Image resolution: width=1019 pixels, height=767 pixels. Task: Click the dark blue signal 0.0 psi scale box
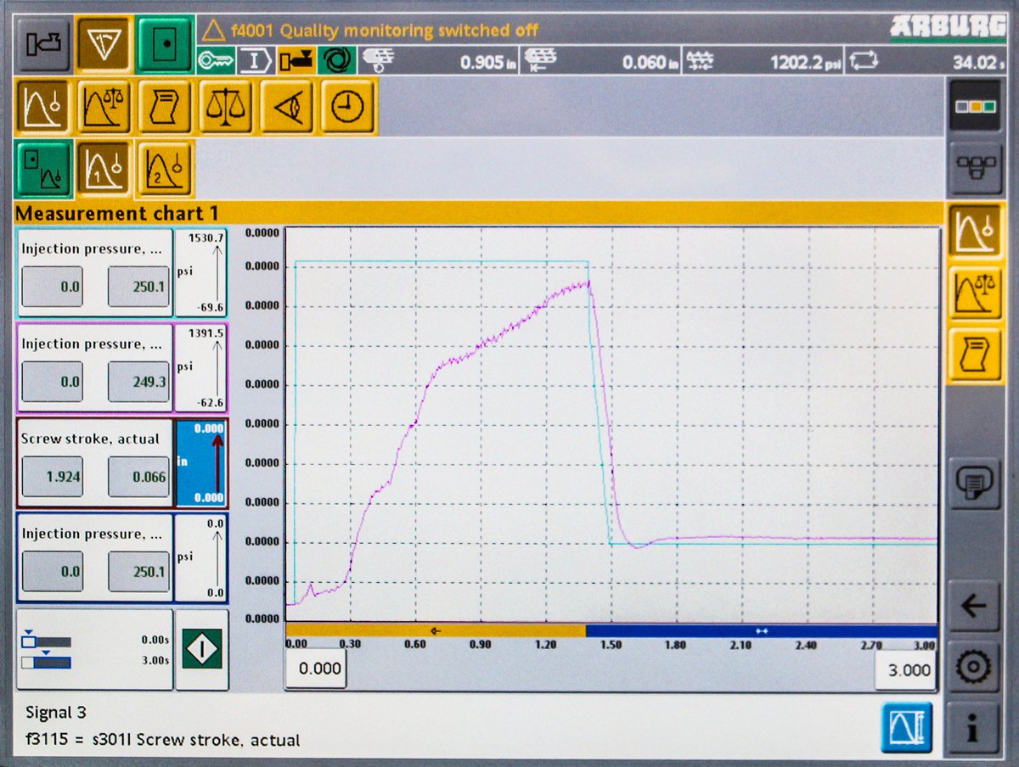(x=200, y=557)
